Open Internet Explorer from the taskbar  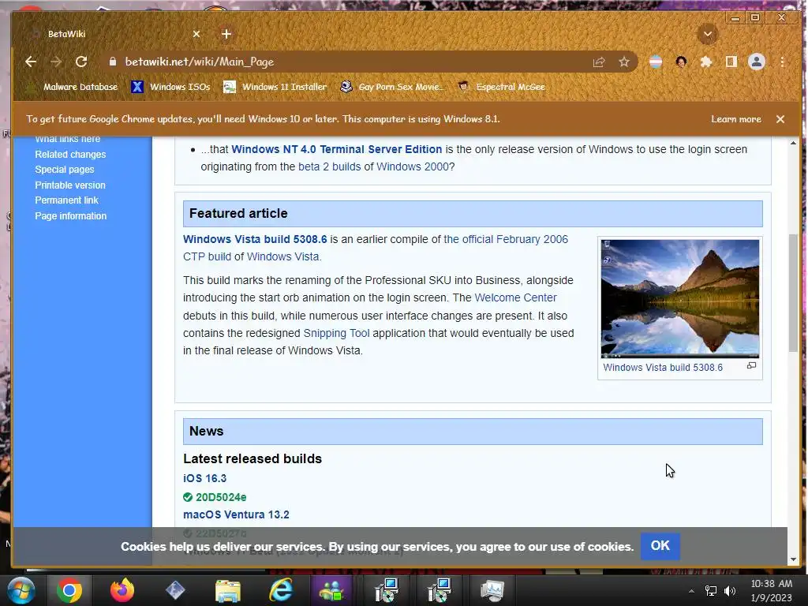[282, 590]
